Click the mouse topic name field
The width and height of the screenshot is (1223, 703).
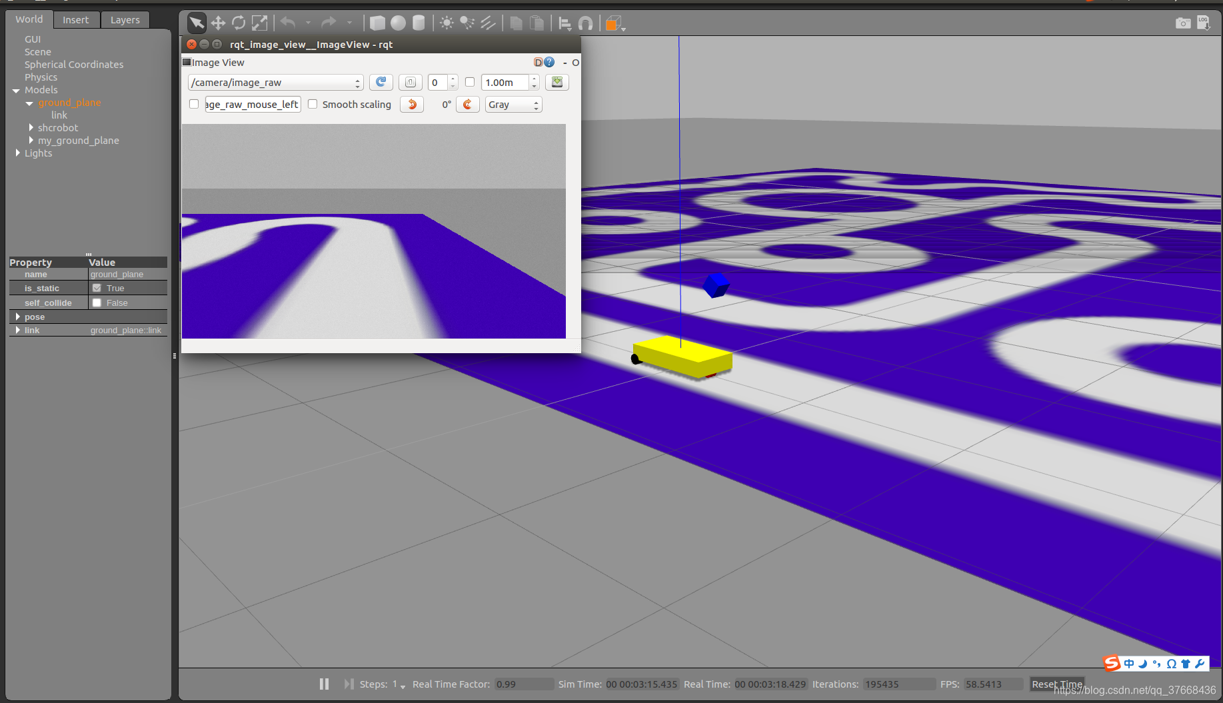pos(253,105)
